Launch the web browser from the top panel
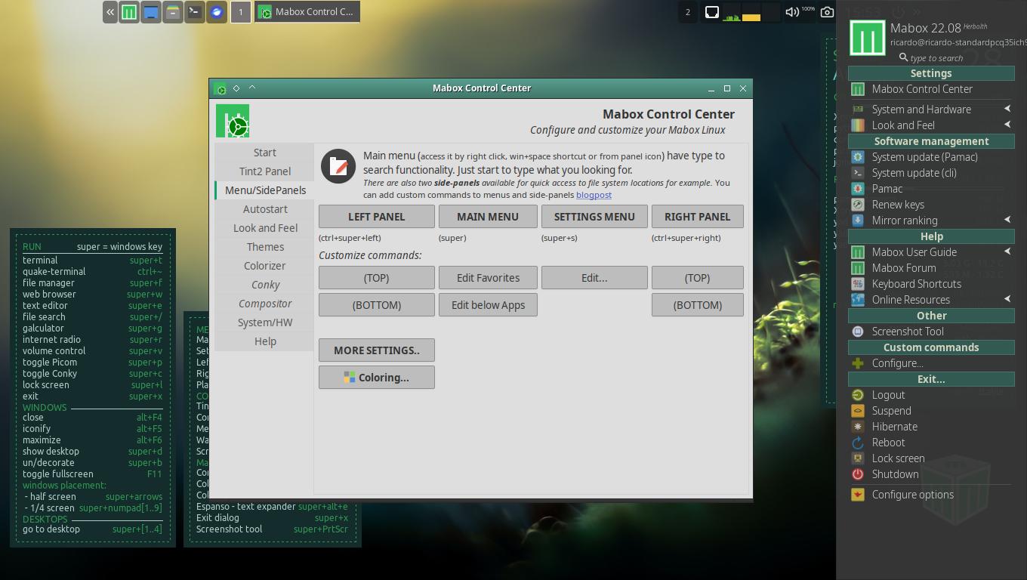This screenshot has height=580, width=1027. coord(217,12)
